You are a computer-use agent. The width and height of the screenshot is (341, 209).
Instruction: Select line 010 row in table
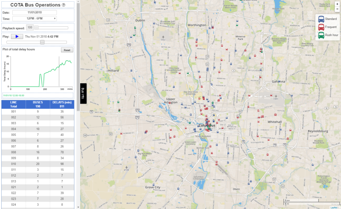(38, 164)
